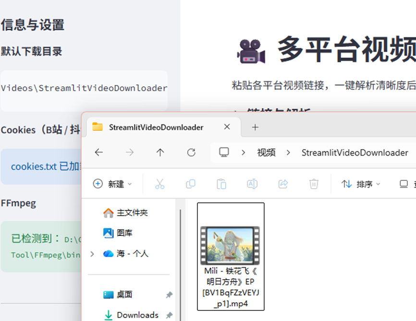Click 视频 in the address breadcrumb
416x321 pixels.
266,153
